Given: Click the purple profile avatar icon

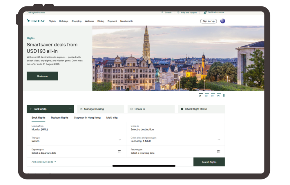Looking at the screenshot, I should pyautogui.click(x=222, y=21).
